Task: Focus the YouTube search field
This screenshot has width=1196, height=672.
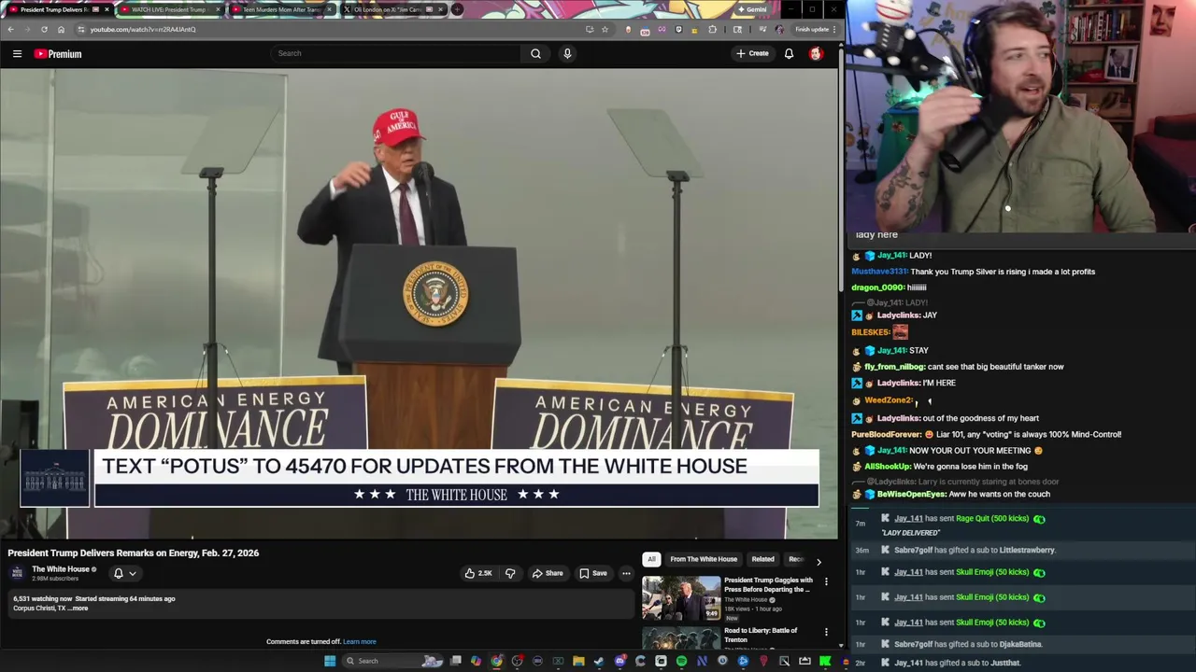Action: tap(397, 53)
